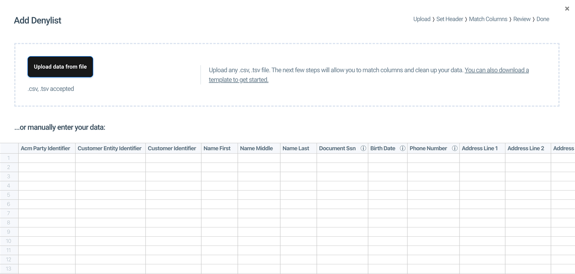Screen dimensions: 575x274
Task: Select the Address Line 2 column header
Action: (528, 148)
